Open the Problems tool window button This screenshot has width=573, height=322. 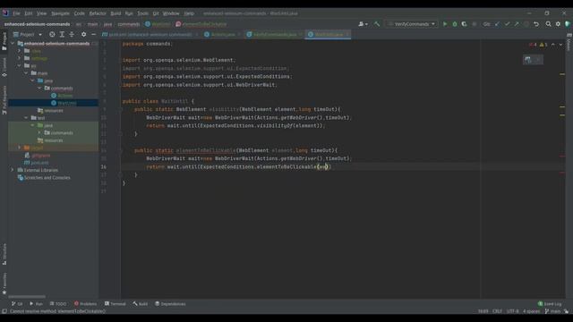[86, 304]
